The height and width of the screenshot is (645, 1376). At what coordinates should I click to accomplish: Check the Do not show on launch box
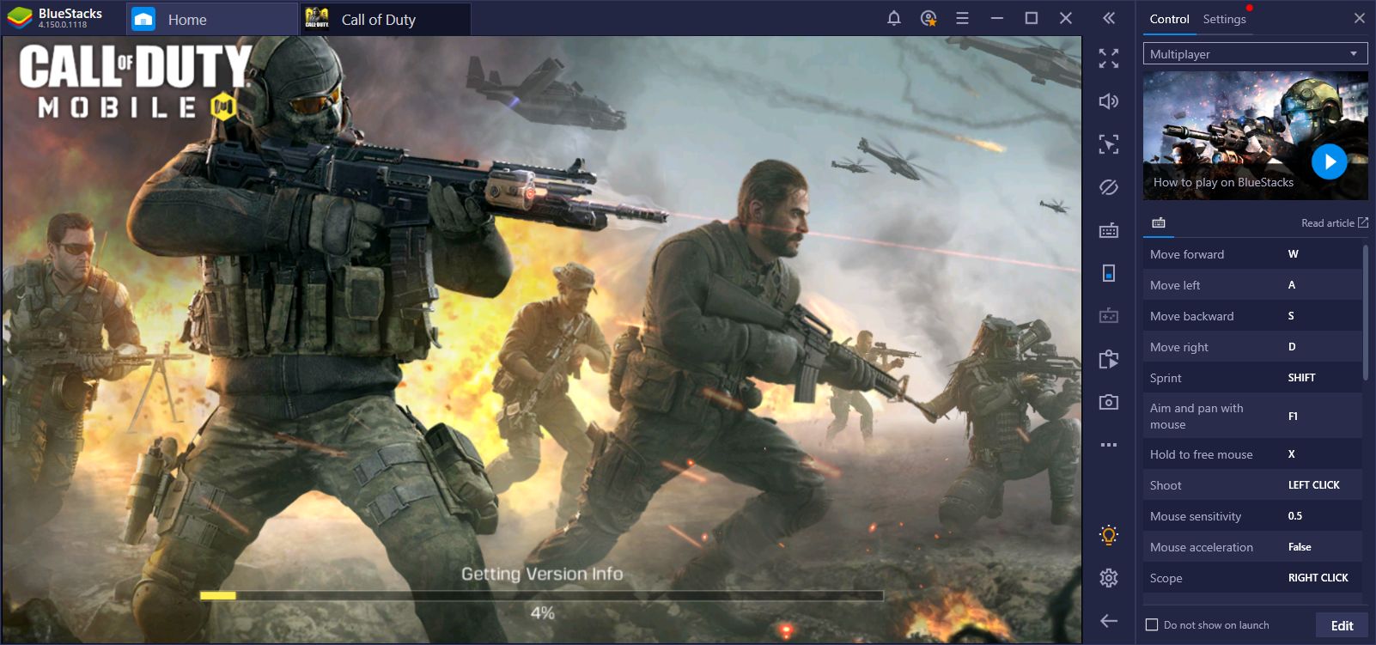(1152, 625)
